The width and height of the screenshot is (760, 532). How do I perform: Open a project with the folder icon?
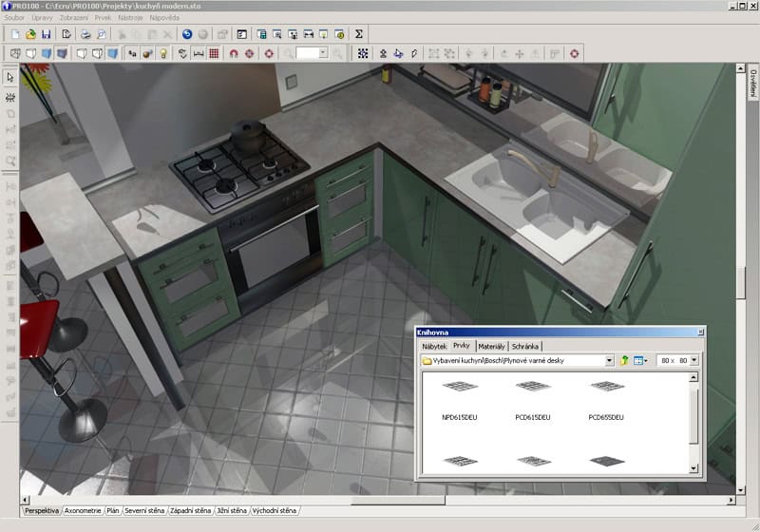(30, 34)
